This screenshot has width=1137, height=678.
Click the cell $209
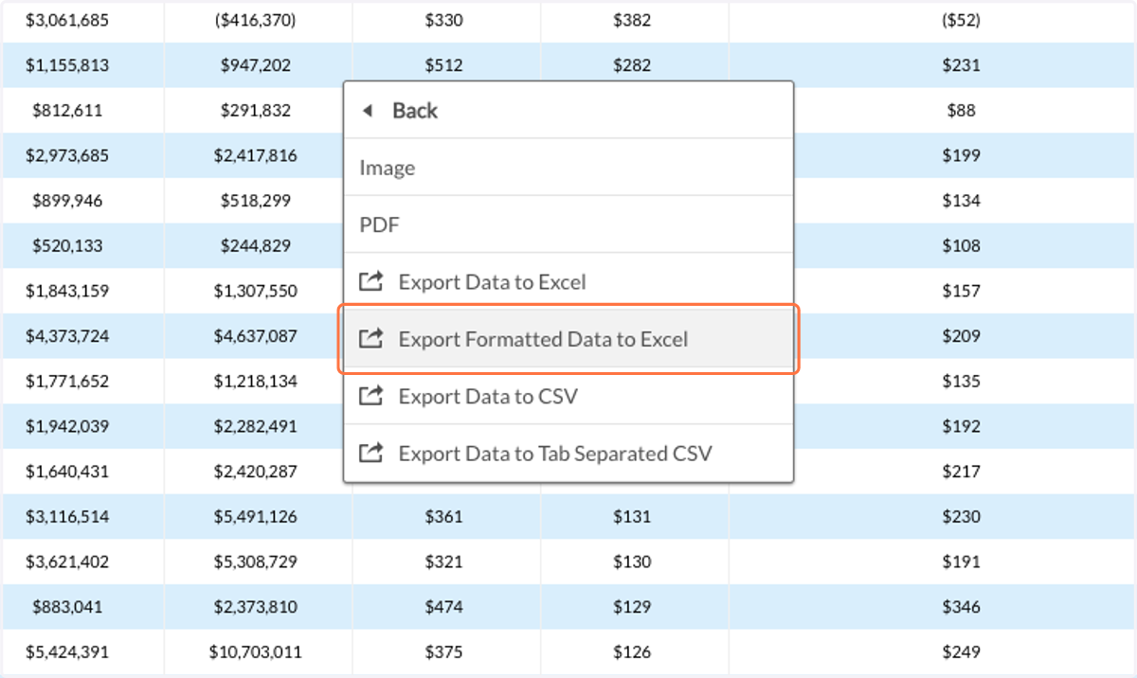click(x=961, y=336)
